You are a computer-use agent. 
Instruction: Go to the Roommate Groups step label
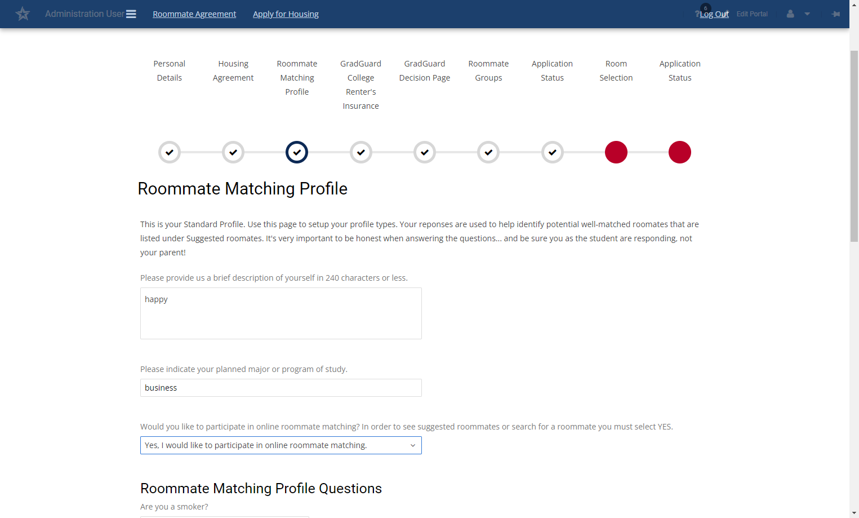(x=488, y=71)
